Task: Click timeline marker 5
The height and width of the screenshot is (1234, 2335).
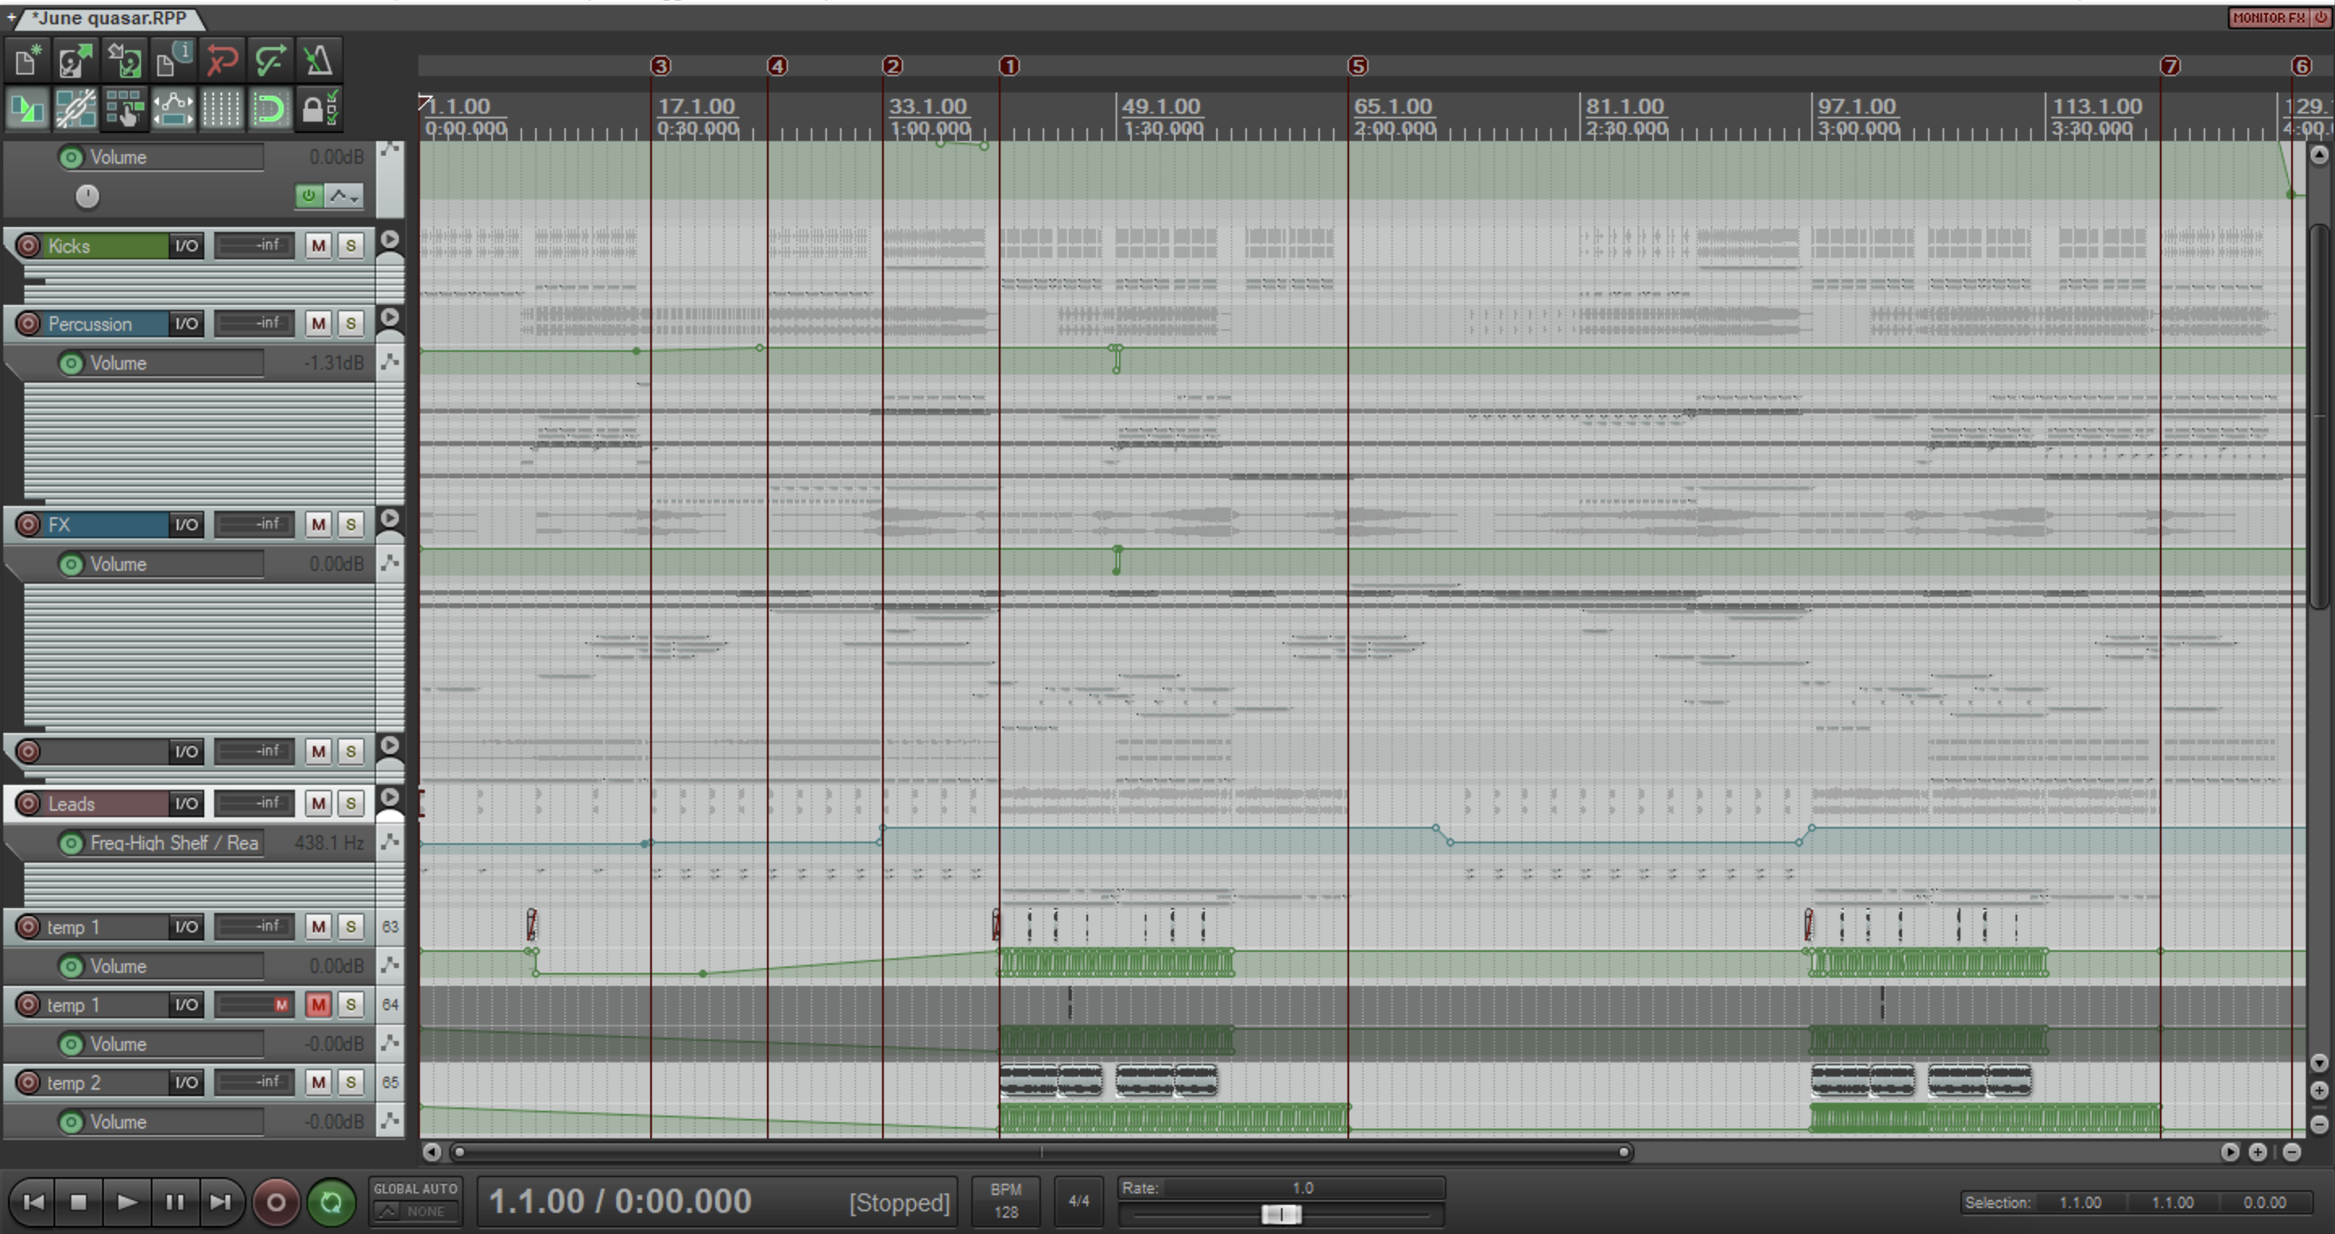Action: (1357, 66)
